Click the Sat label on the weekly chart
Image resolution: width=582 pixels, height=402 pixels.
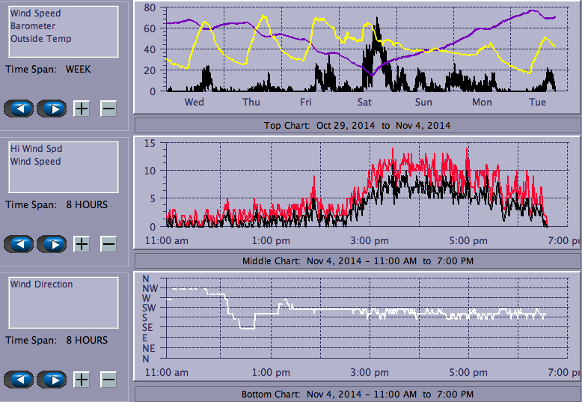[x=365, y=103]
